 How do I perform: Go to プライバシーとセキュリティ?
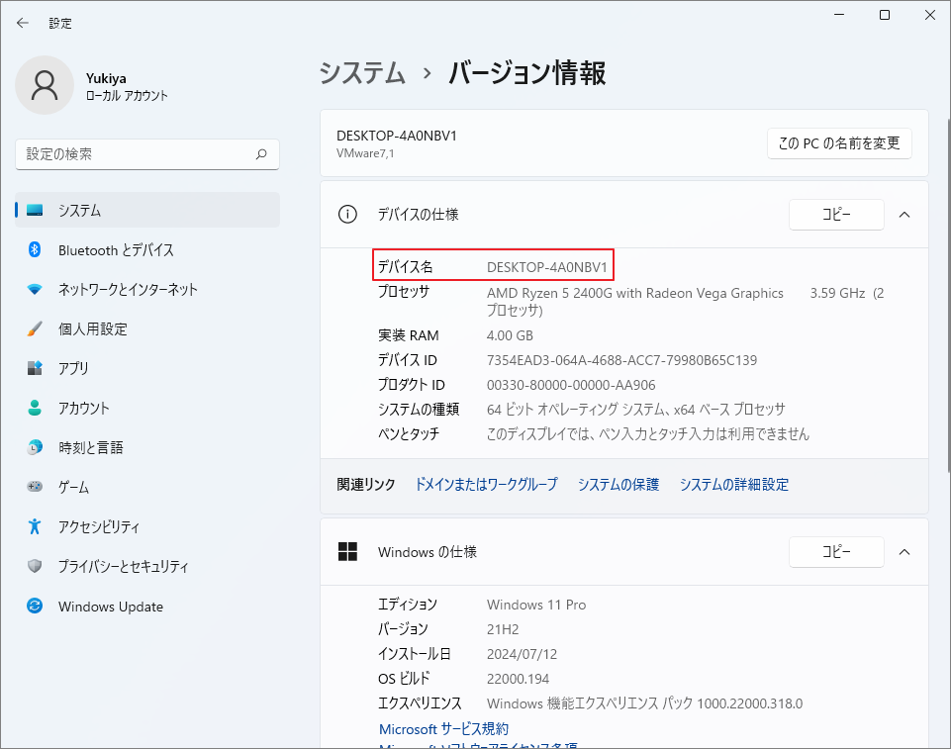pos(147,566)
